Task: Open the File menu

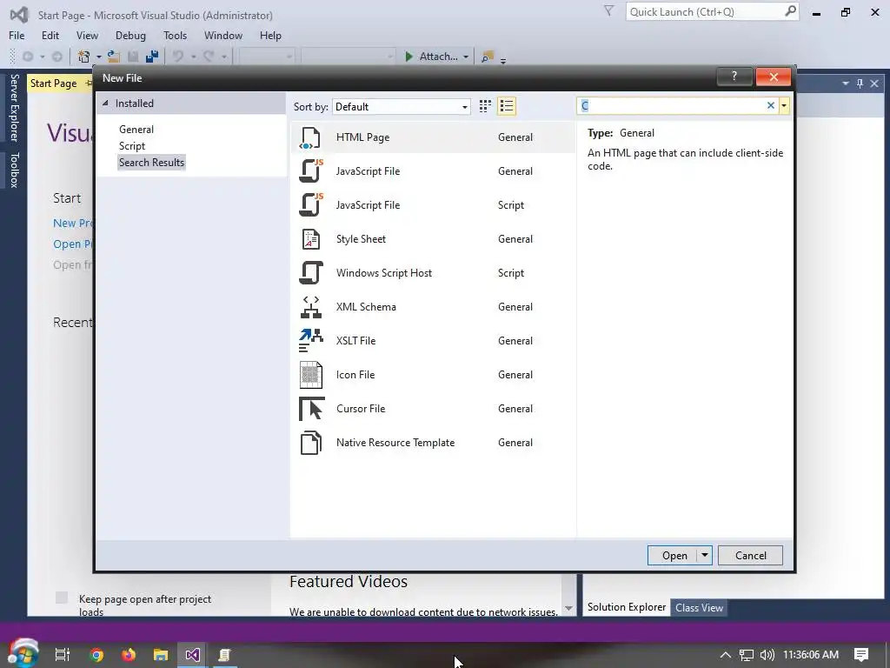Action: click(x=17, y=35)
